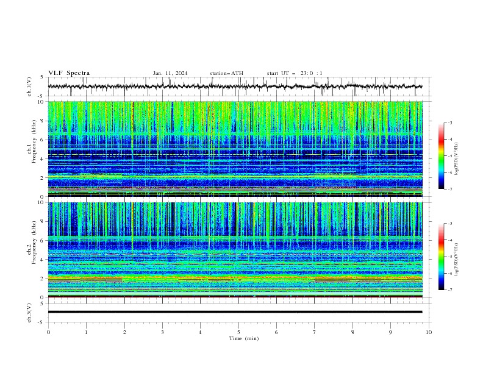Click the "Time (min)" axis label
The image size is (483, 373).
pos(244,338)
